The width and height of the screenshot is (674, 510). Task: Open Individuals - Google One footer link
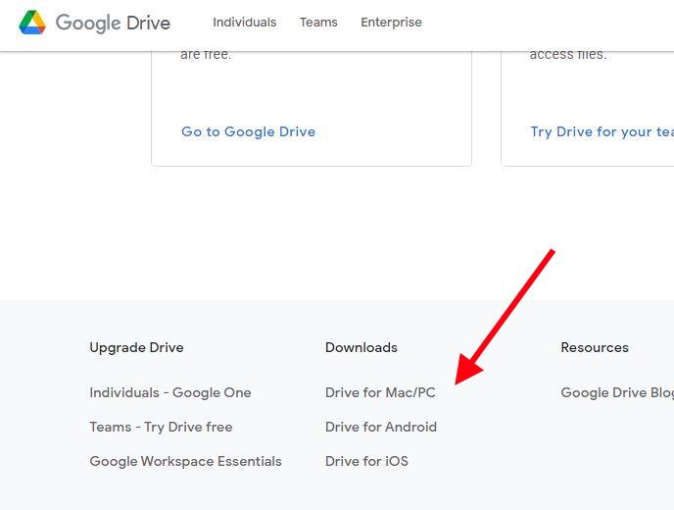pos(170,392)
